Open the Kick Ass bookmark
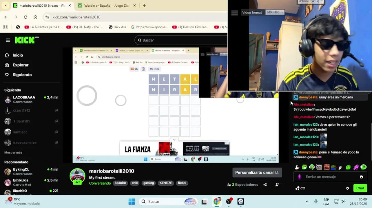Image resolution: width=372 pixels, height=208 pixels. [x=117, y=27]
